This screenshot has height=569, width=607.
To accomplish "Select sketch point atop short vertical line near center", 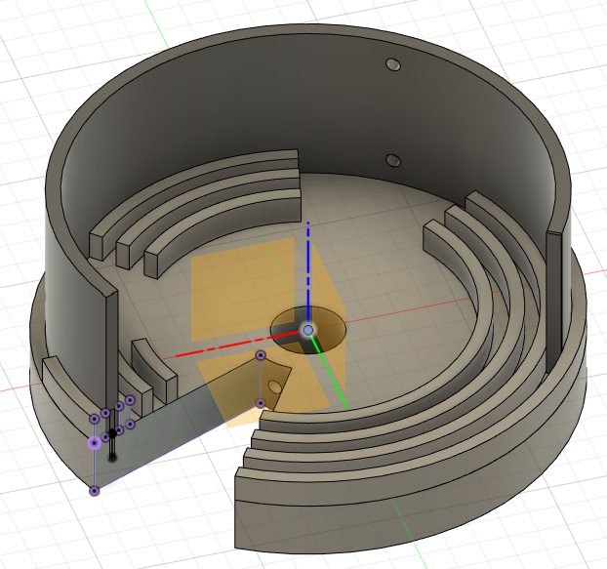I will [261, 355].
